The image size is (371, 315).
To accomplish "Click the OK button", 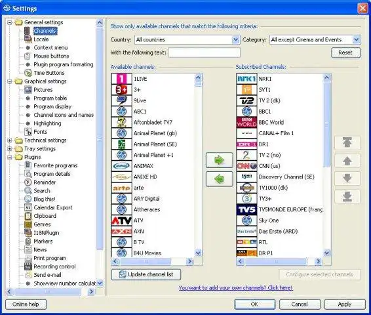I will click(255, 304).
